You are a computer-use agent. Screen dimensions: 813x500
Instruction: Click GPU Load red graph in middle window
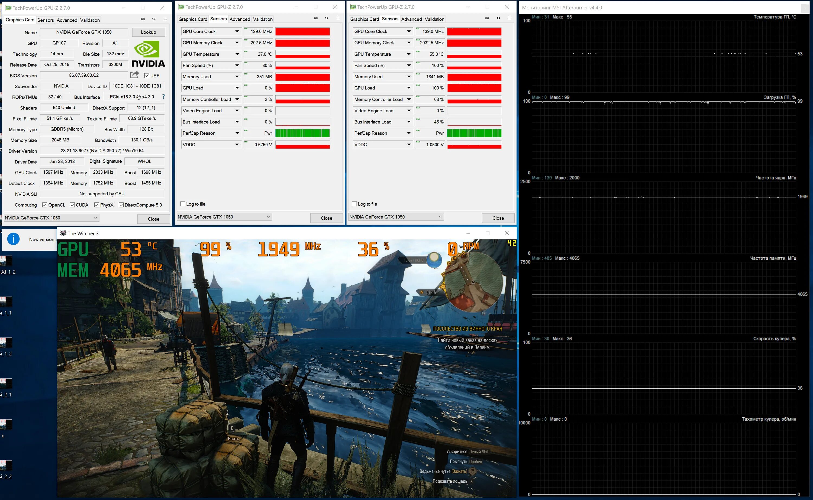[x=302, y=88]
